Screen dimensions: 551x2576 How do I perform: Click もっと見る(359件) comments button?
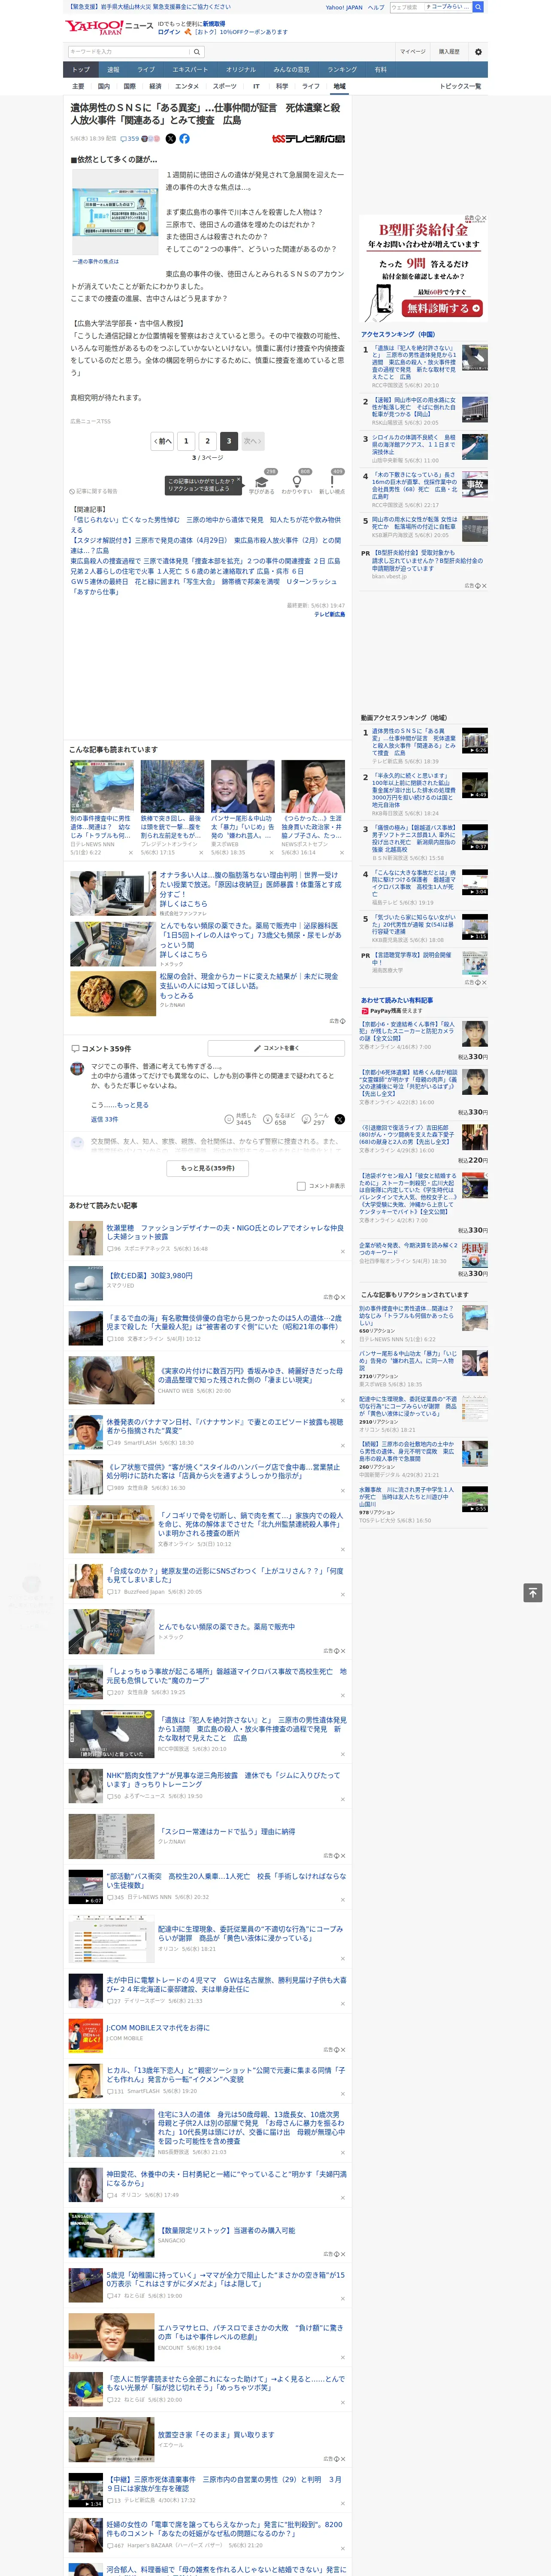(x=208, y=1168)
